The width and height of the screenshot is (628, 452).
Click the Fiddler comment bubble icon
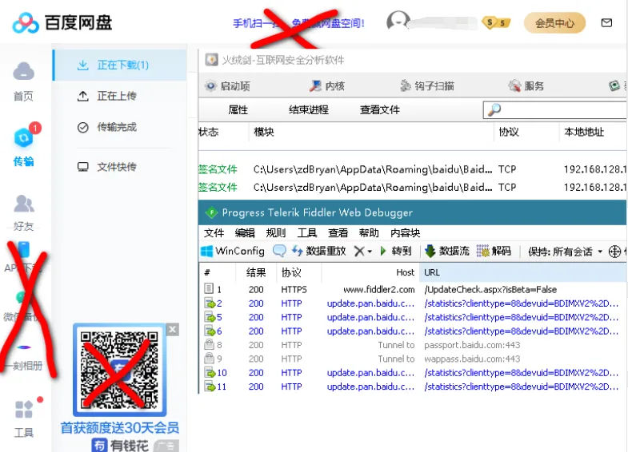coord(279,251)
